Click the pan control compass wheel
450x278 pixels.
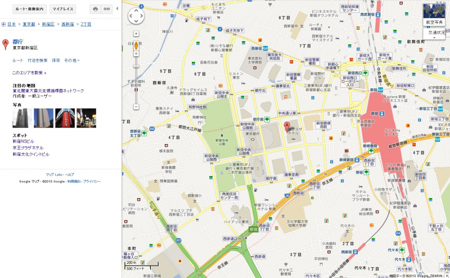tap(136, 16)
